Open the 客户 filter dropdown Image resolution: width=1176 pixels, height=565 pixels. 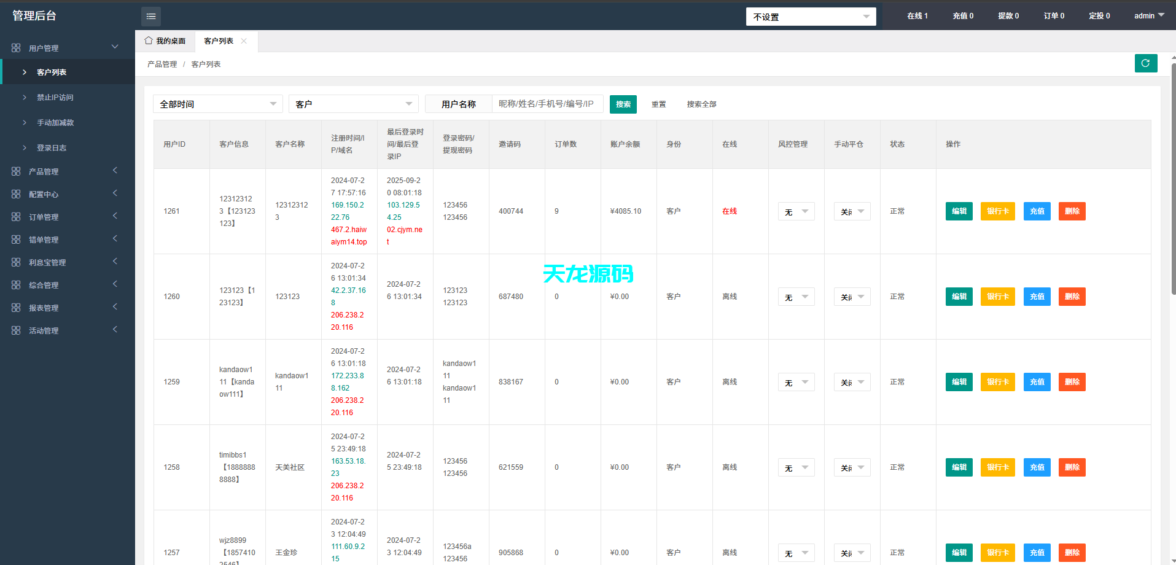353,103
